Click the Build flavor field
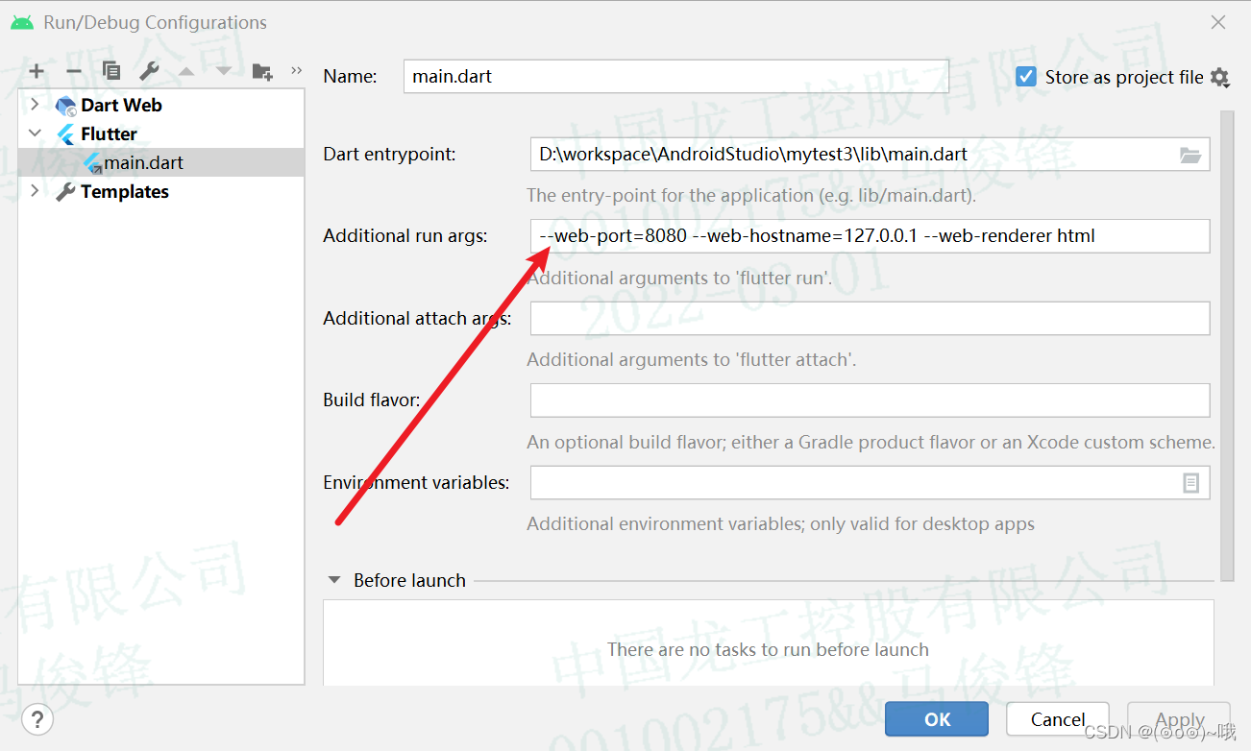The height and width of the screenshot is (751, 1251). pyautogui.click(x=870, y=400)
